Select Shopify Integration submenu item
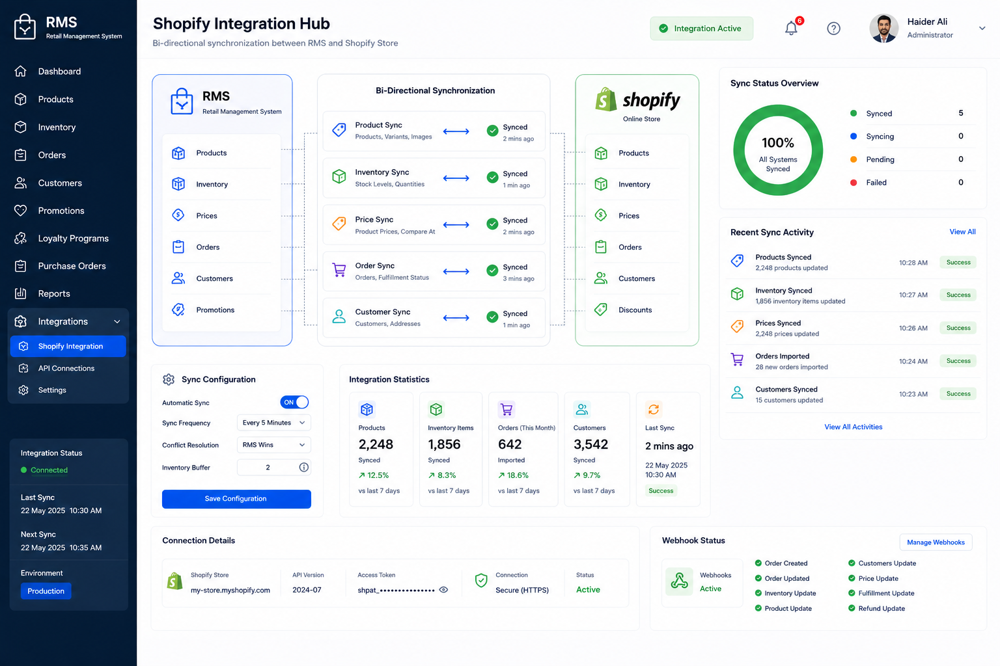 coord(68,346)
